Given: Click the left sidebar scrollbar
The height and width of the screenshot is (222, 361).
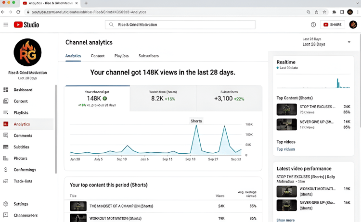Looking at the screenshot, I should pyautogui.click(x=56, y=129).
